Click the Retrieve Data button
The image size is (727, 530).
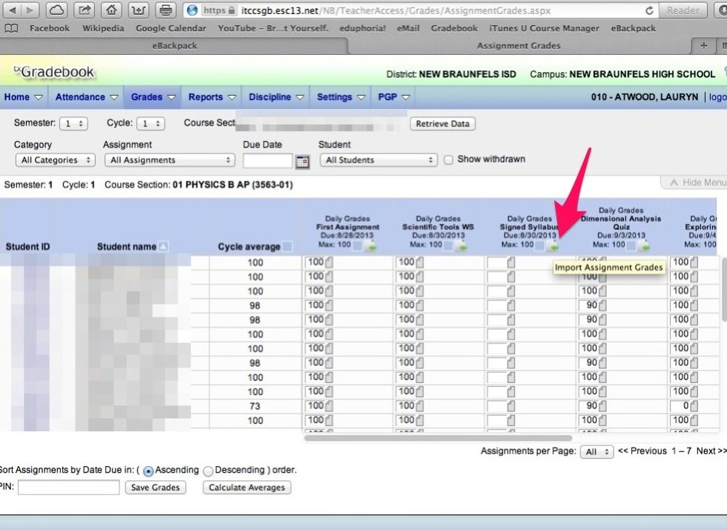click(x=442, y=124)
